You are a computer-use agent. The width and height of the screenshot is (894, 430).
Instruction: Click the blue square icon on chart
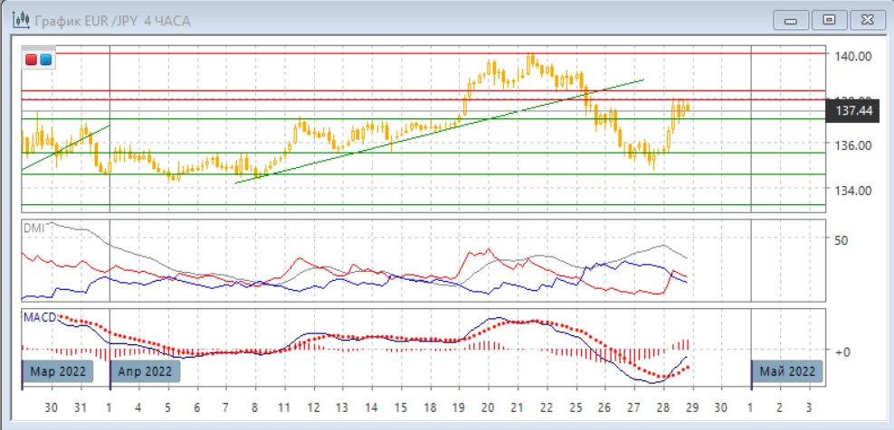point(45,60)
